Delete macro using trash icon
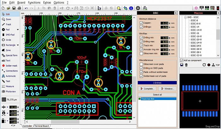This screenshot has width=221, height=129. [x=186, y=65]
